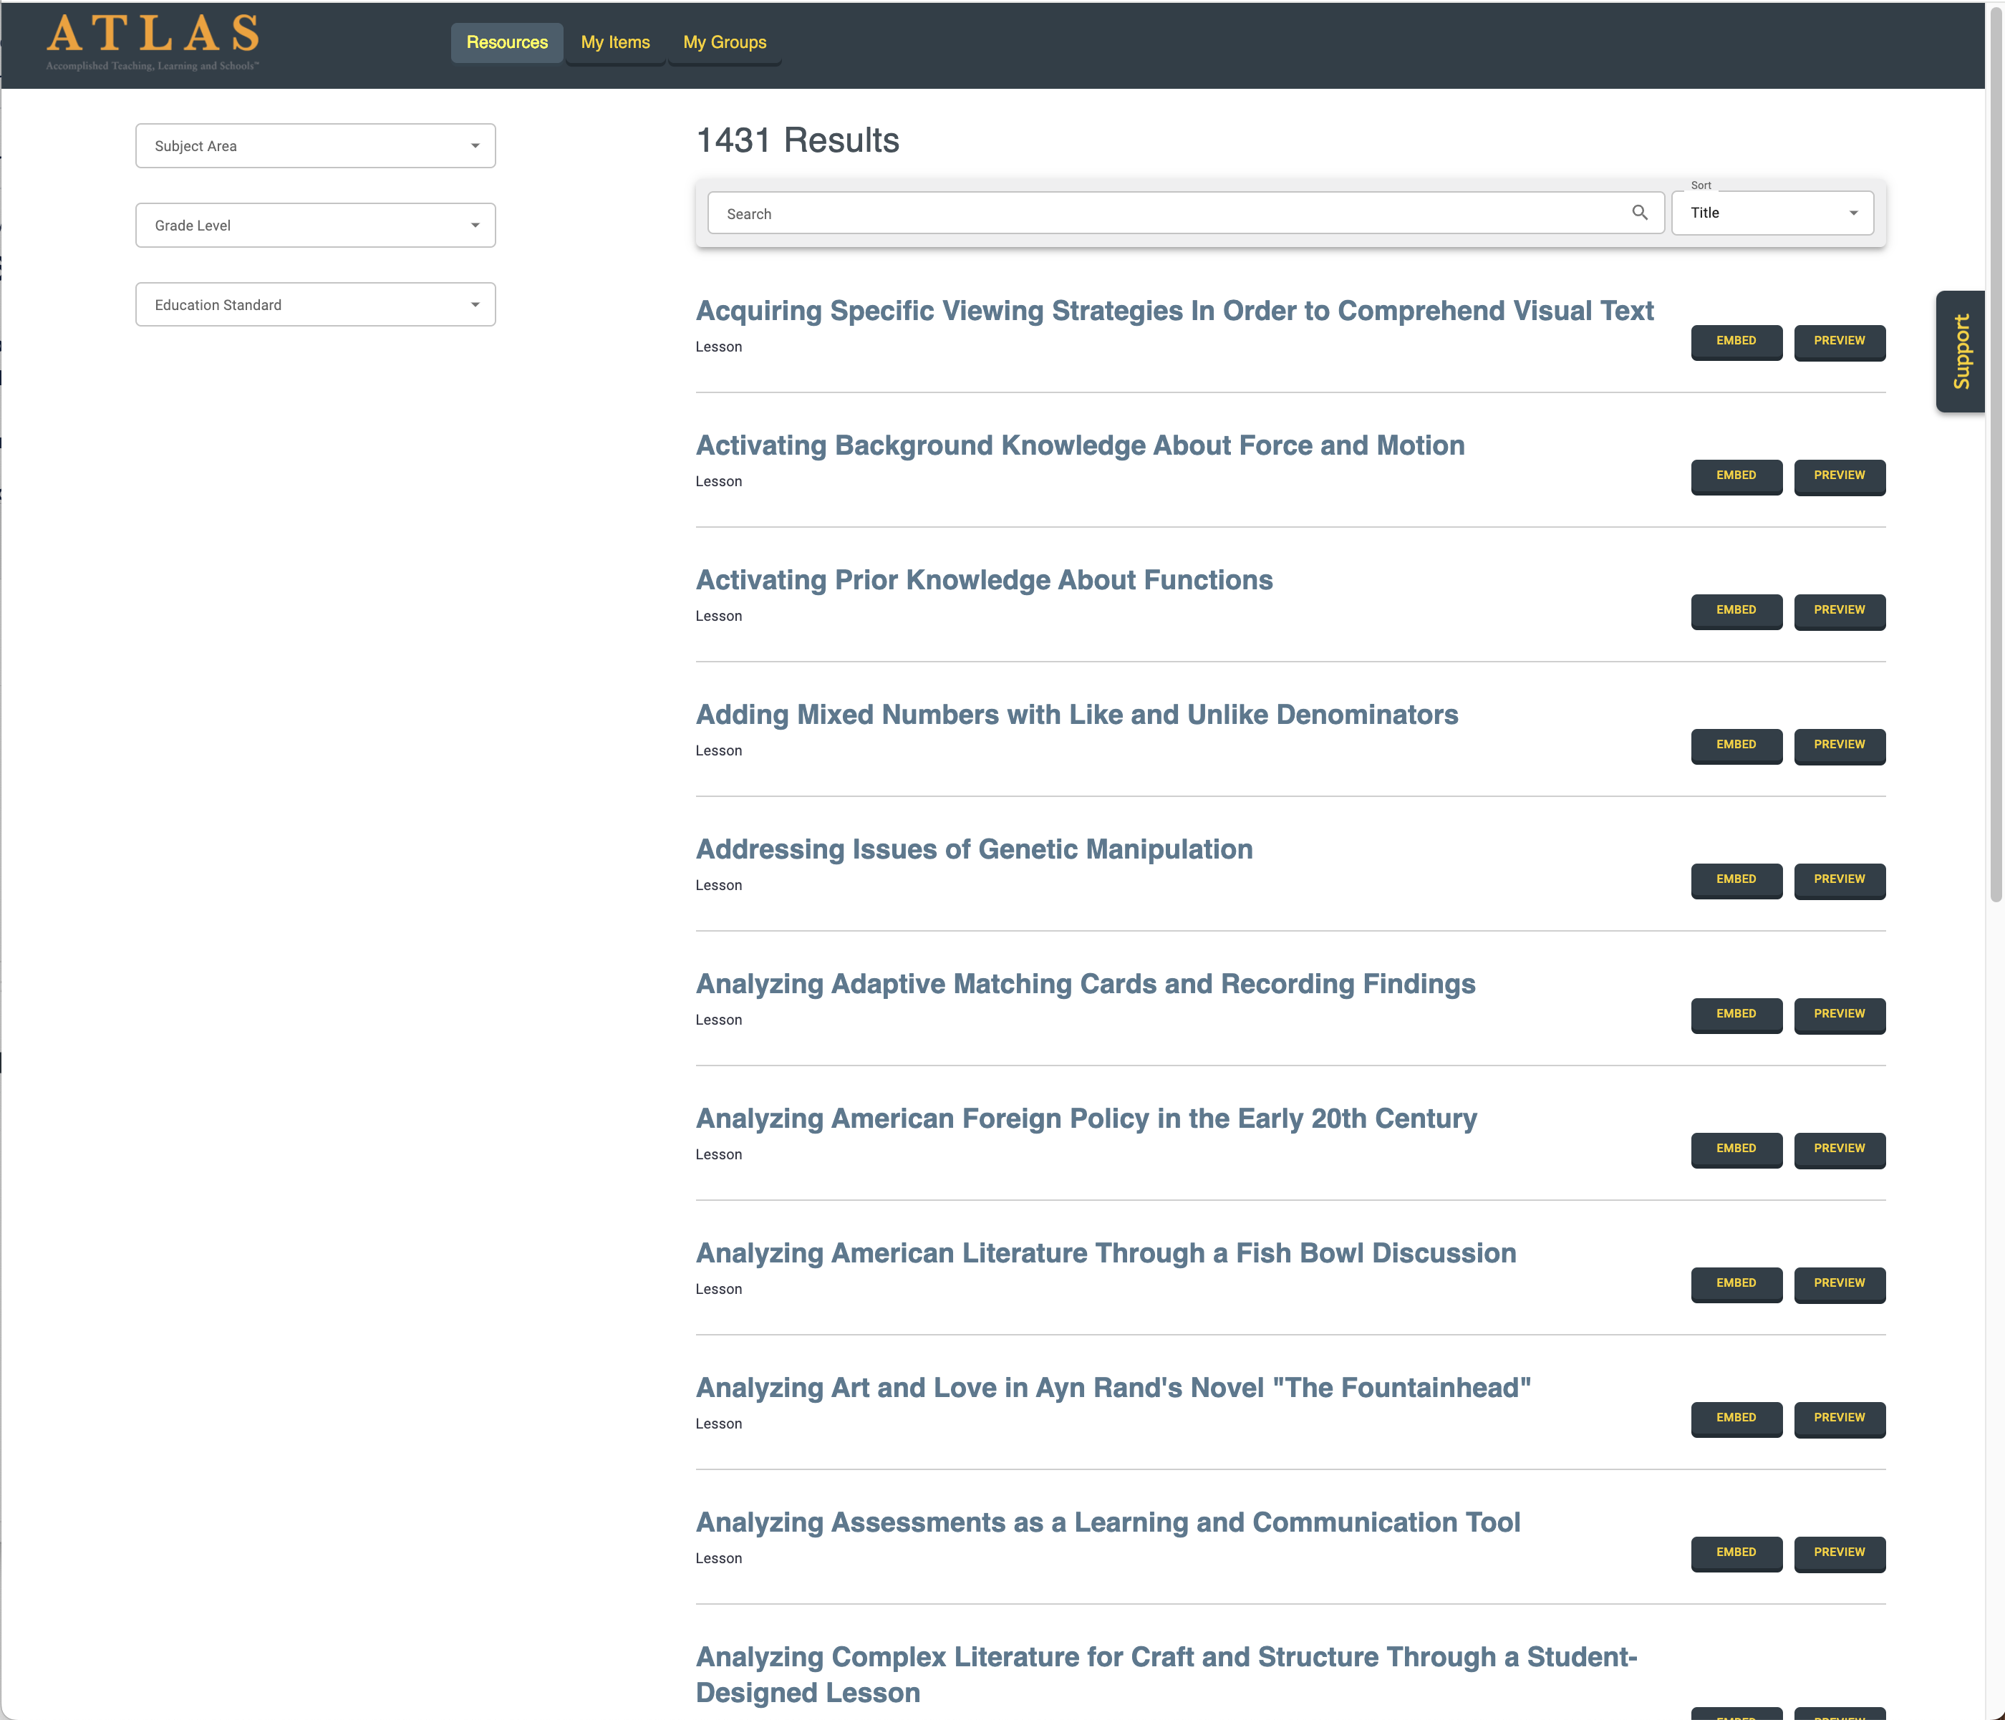The width and height of the screenshot is (2005, 1720).
Task: Open Addressing Issues of Genetic Manipulation lesson
Action: [973, 849]
